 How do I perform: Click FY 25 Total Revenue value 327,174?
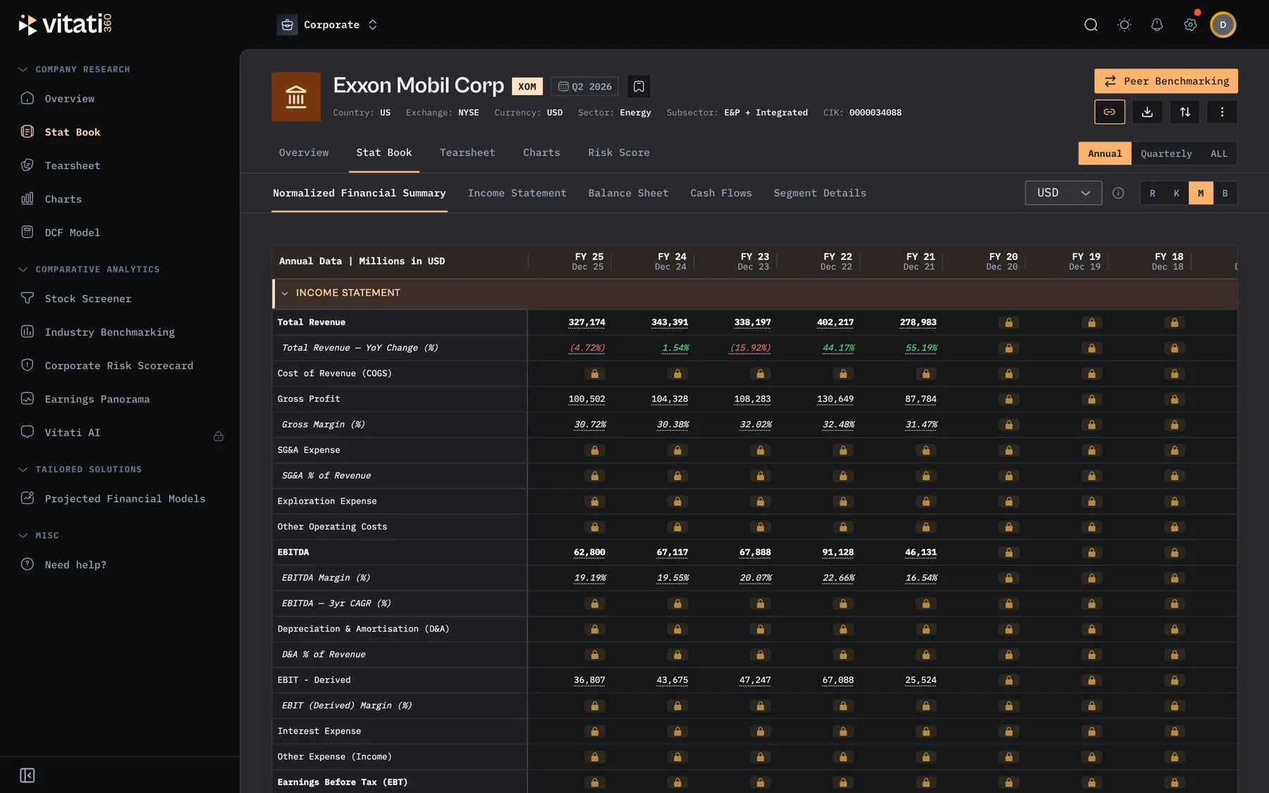(587, 322)
